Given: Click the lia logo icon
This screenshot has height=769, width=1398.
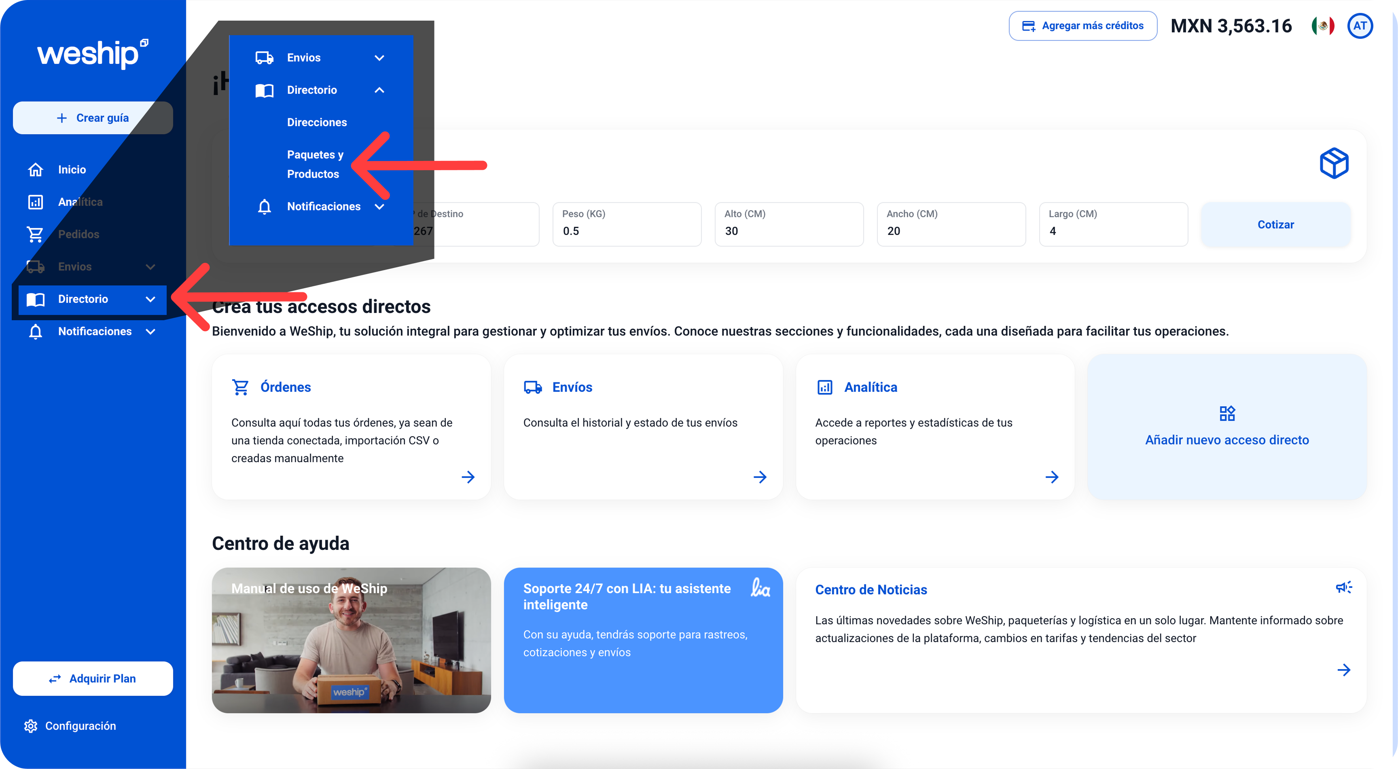Looking at the screenshot, I should 760,588.
